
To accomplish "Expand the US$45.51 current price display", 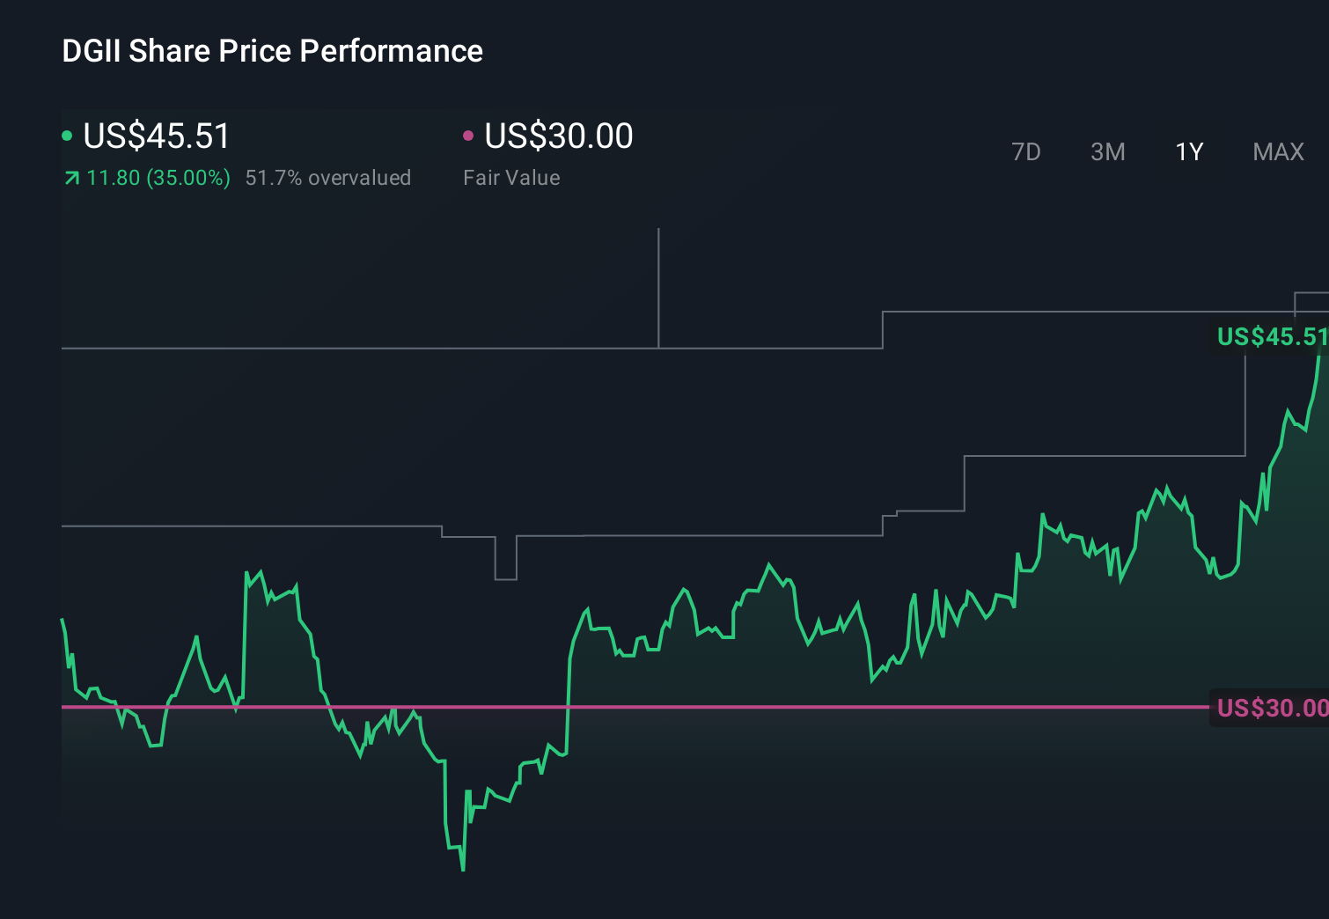I will pos(156,136).
